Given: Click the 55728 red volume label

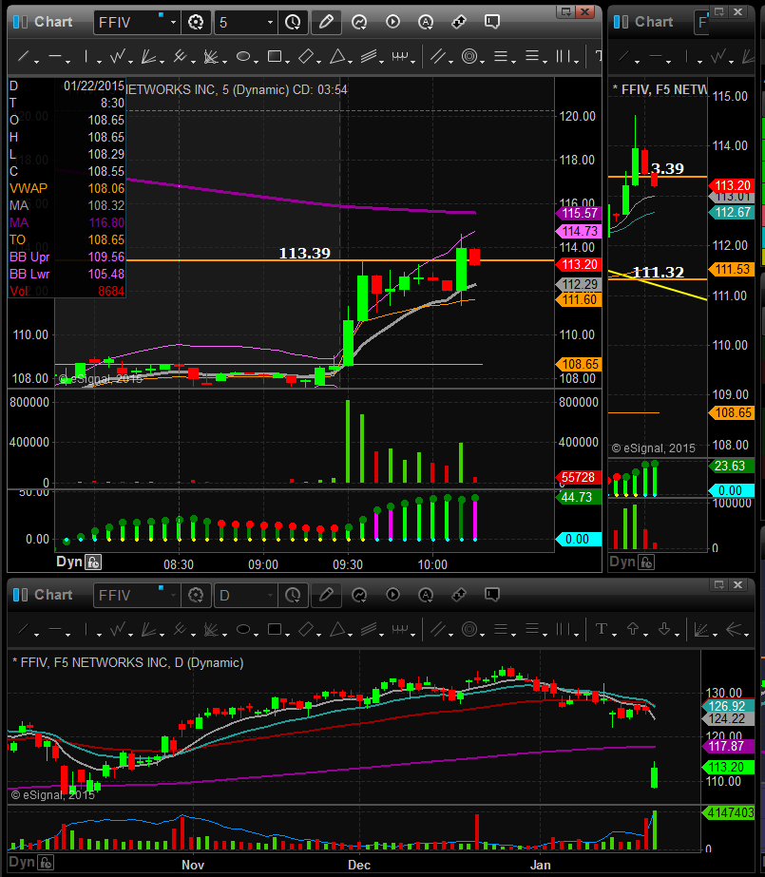Looking at the screenshot, I should 579,477.
